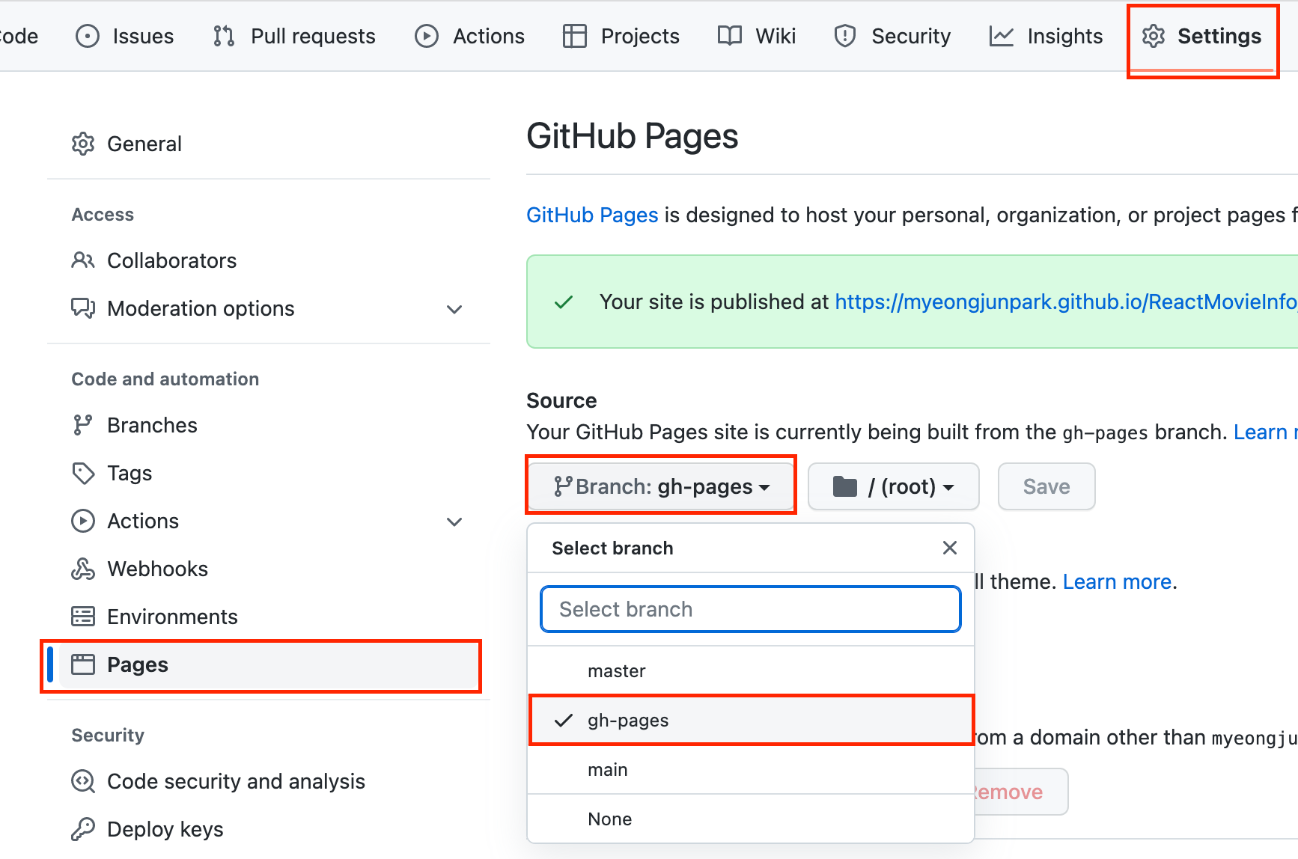This screenshot has height=859, width=1298.
Task: Go to the Actions tab
Action: coord(469,36)
